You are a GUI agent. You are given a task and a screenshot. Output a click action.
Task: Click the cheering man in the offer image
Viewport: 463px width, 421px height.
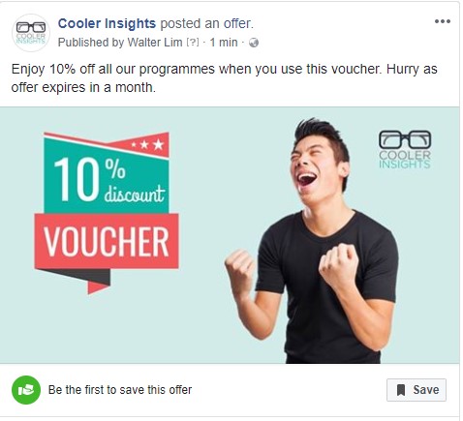point(318,241)
